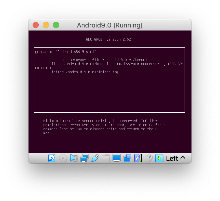Toggle the mouse integration status icon
The height and width of the screenshot is (201, 220).
click(149, 158)
